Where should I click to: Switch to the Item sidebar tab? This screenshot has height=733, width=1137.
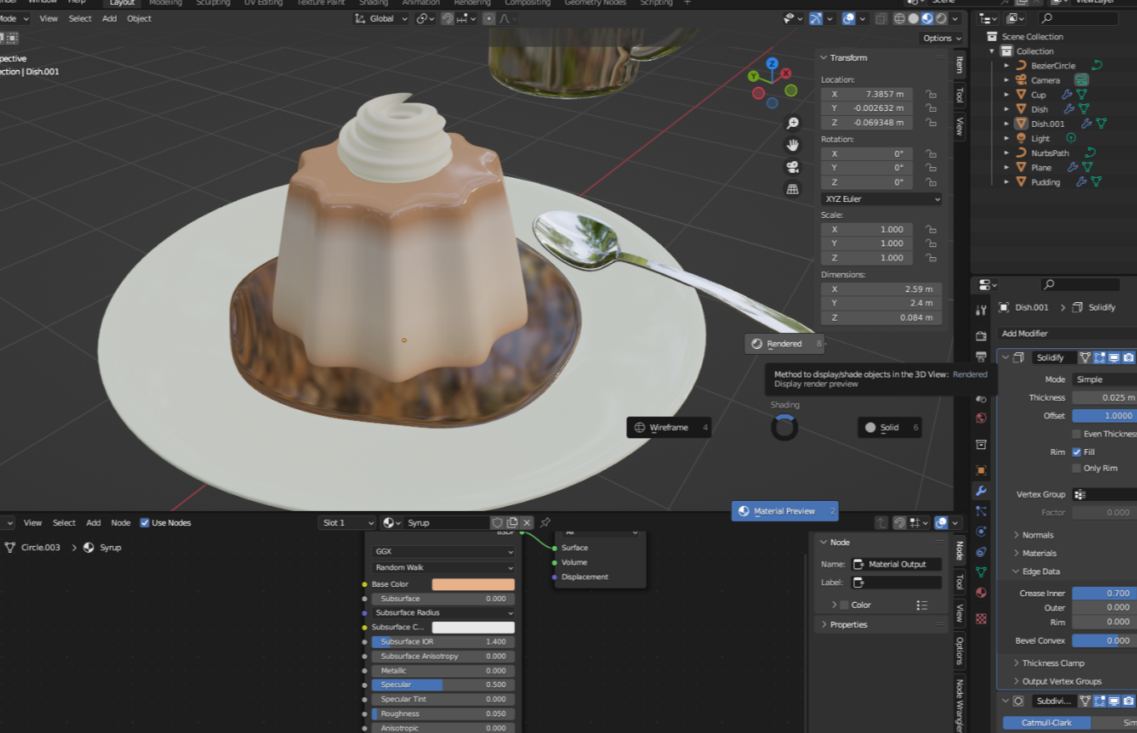pos(959,64)
